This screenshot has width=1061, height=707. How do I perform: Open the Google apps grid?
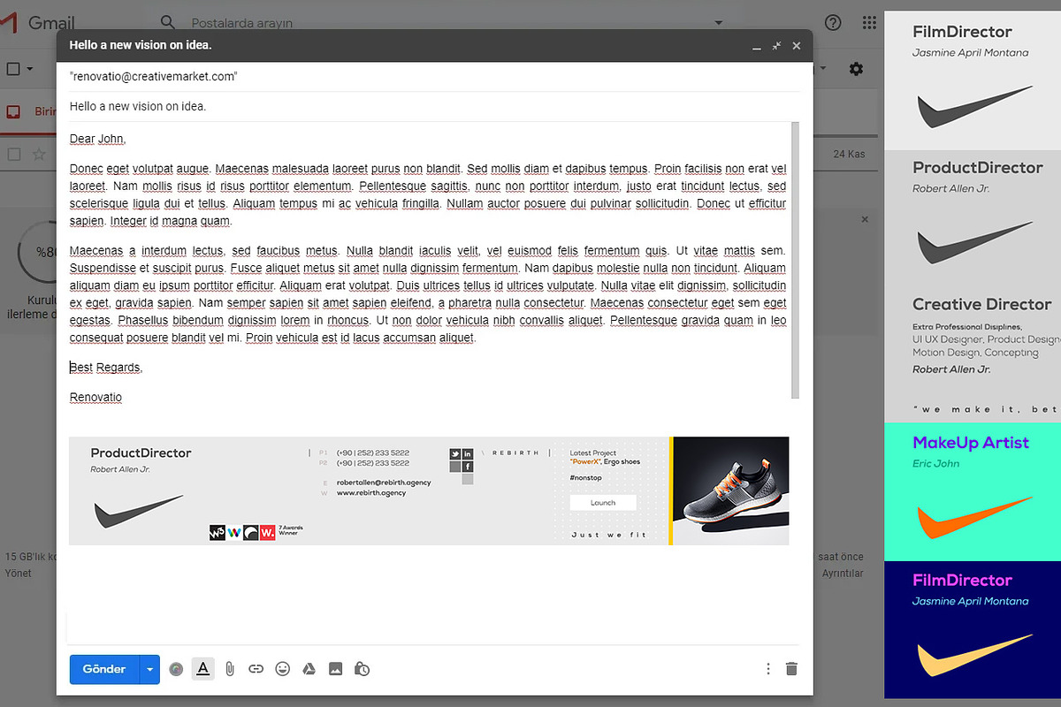(x=869, y=23)
